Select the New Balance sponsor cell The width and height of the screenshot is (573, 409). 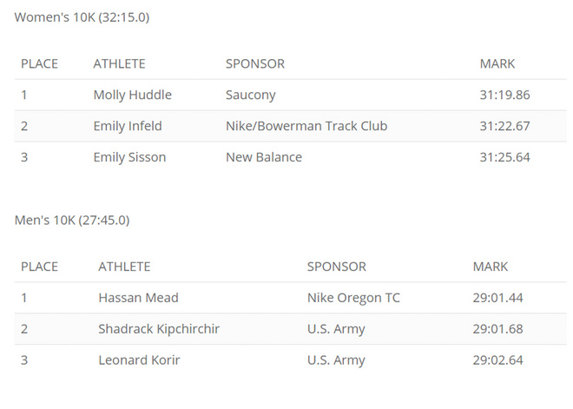[264, 157]
